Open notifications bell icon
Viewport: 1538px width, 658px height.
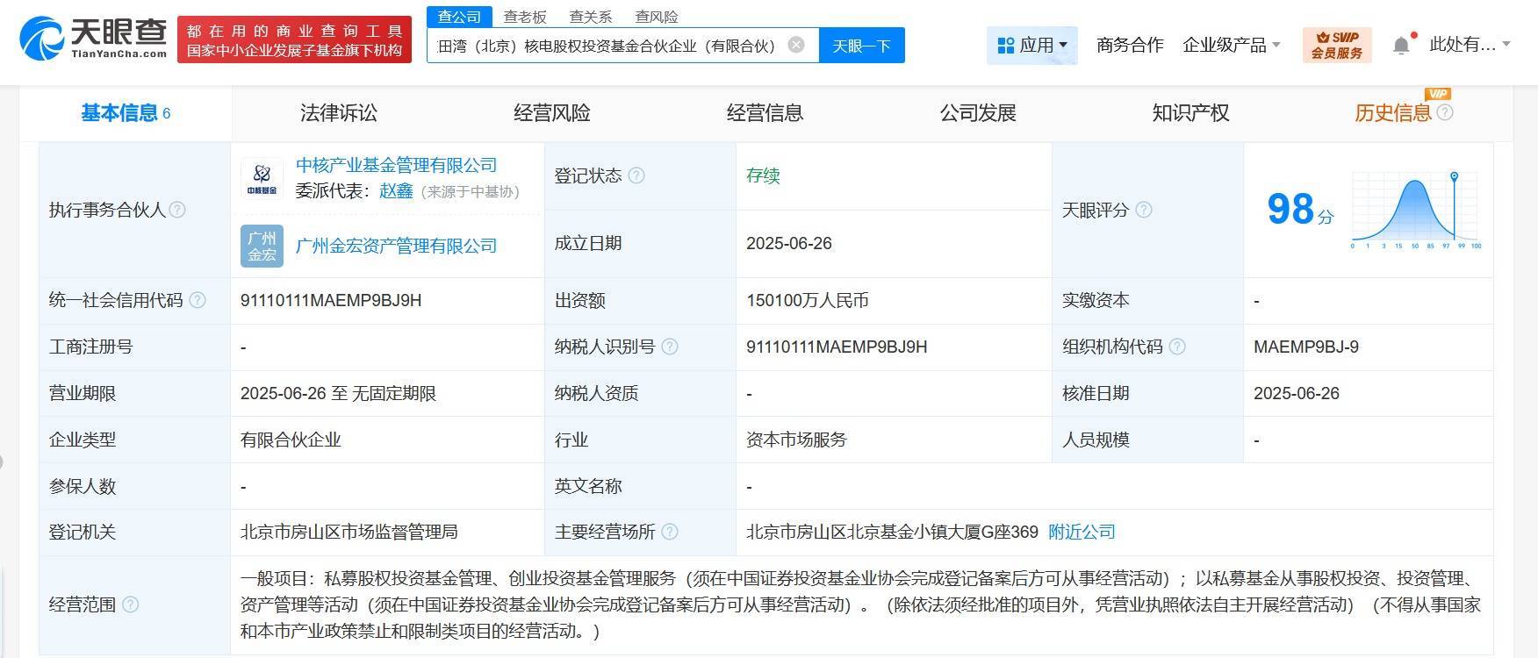pos(1402,45)
